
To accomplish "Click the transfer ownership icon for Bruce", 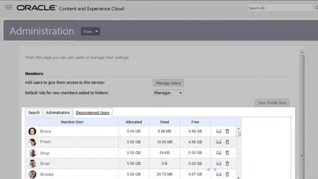I will pos(219,131).
